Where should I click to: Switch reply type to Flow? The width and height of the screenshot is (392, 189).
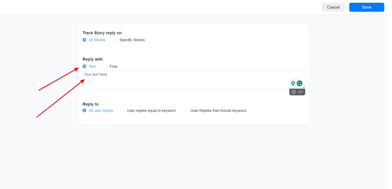(x=105, y=66)
